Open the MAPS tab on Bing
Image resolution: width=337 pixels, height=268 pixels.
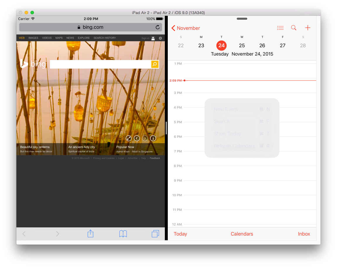pyautogui.click(x=59, y=38)
